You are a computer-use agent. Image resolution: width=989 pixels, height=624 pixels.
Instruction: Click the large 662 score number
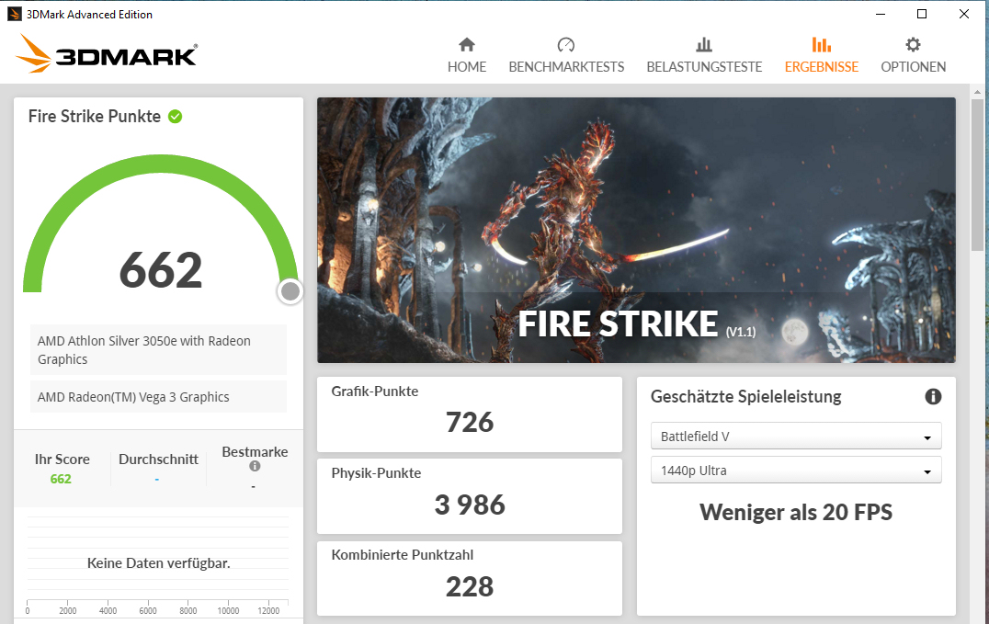tap(161, 270)
